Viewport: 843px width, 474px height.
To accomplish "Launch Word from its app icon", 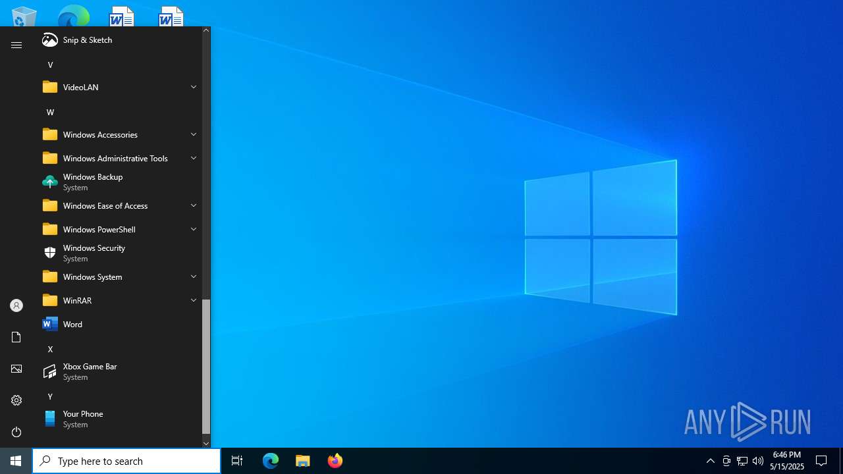I will click(x=50, y=324).
